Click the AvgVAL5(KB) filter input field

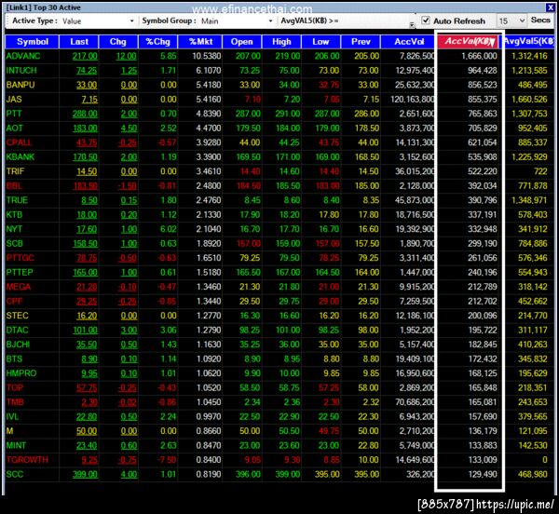pos(376,21)
